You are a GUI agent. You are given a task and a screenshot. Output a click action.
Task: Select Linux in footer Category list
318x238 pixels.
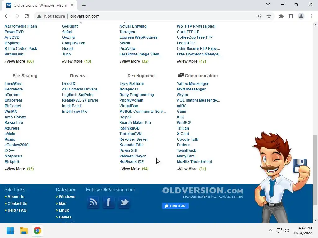pyautogui.click(x=64, y=210)
